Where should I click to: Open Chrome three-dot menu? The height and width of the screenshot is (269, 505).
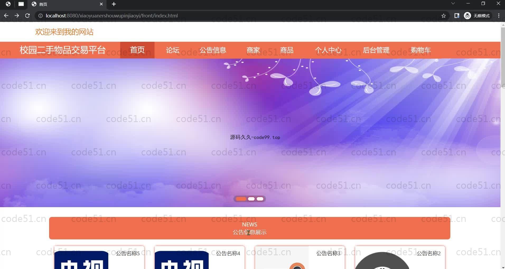[499, 16]
